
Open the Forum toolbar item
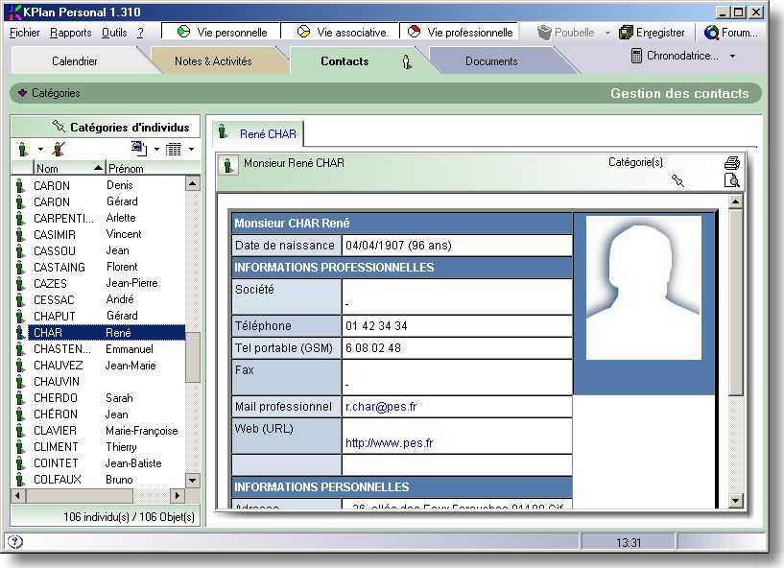point(730,33)
